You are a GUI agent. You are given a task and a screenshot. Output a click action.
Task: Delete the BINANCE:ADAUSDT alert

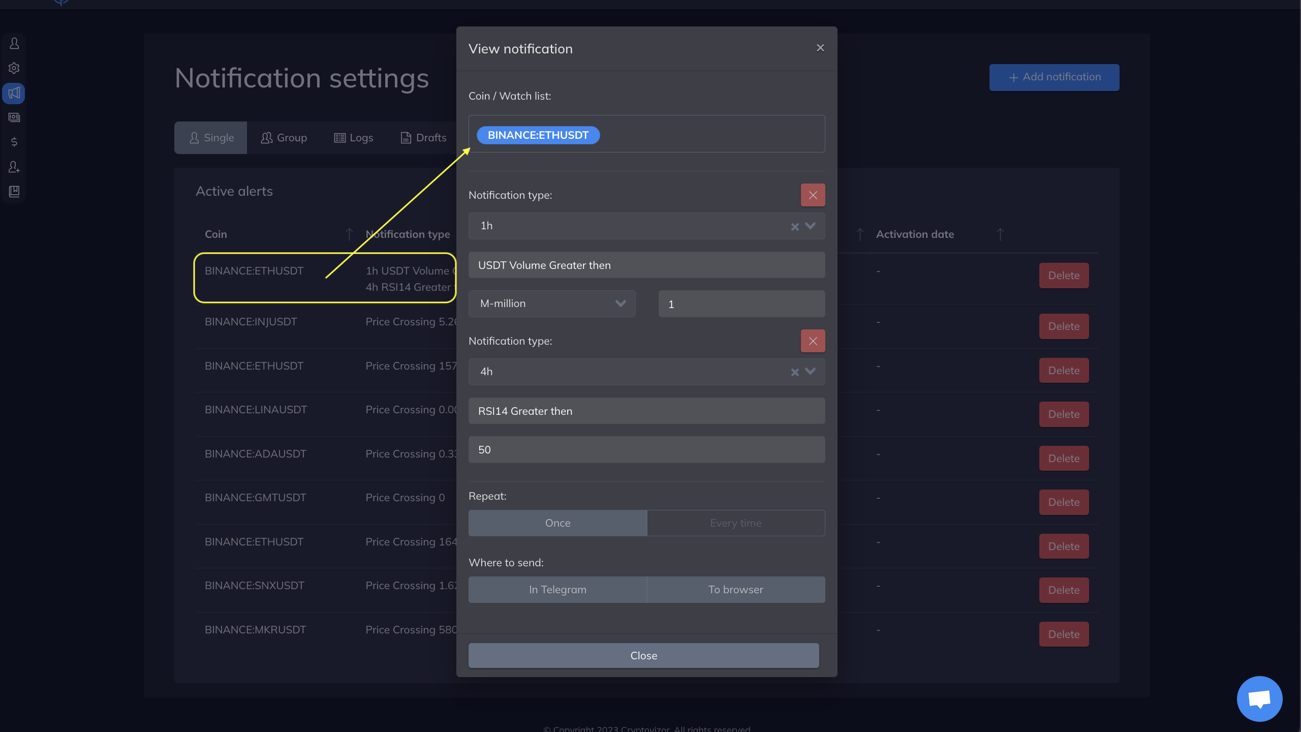(1064, 459)
